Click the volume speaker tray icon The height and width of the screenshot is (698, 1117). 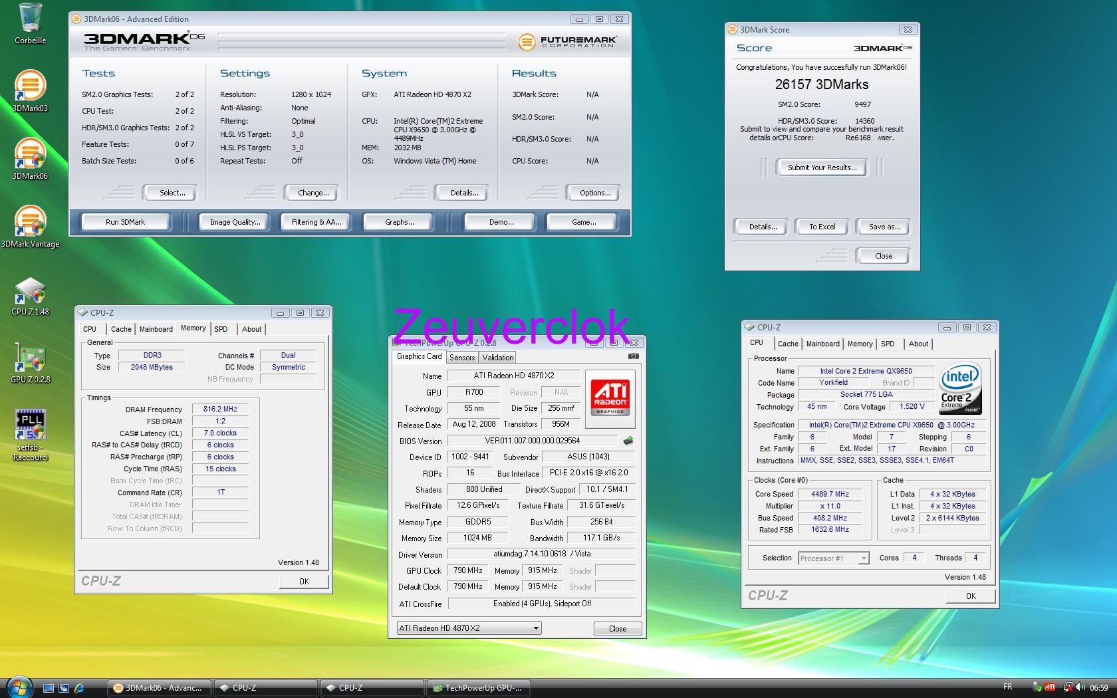point(1080,687)
